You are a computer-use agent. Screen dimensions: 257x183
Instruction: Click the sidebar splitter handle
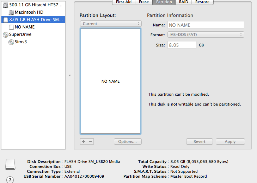coord(70,75)
